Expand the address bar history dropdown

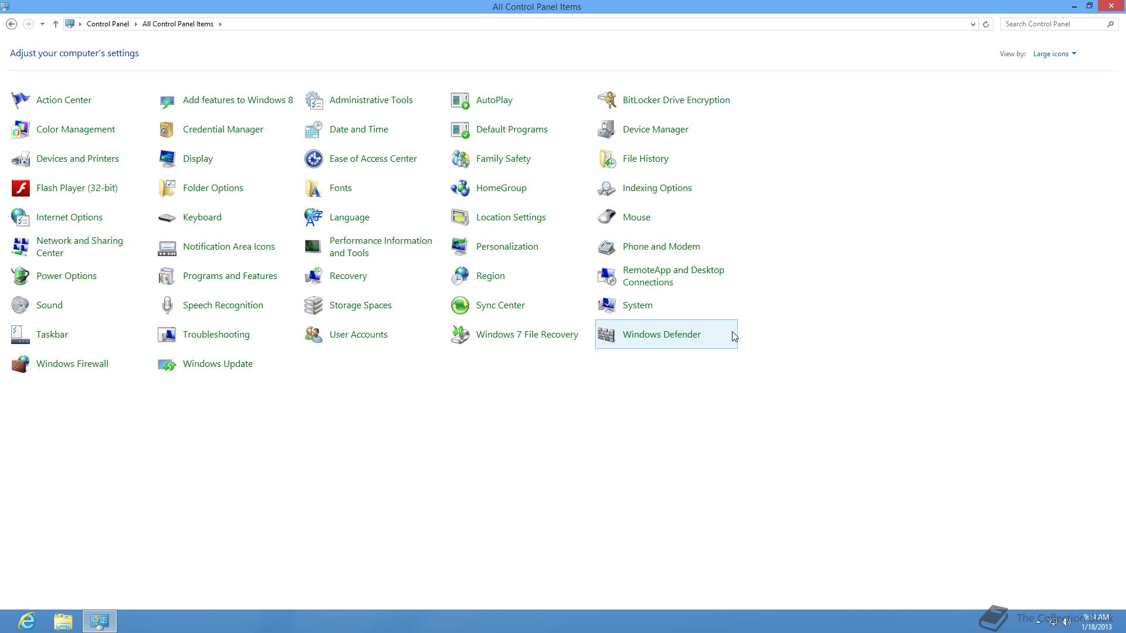973,24
